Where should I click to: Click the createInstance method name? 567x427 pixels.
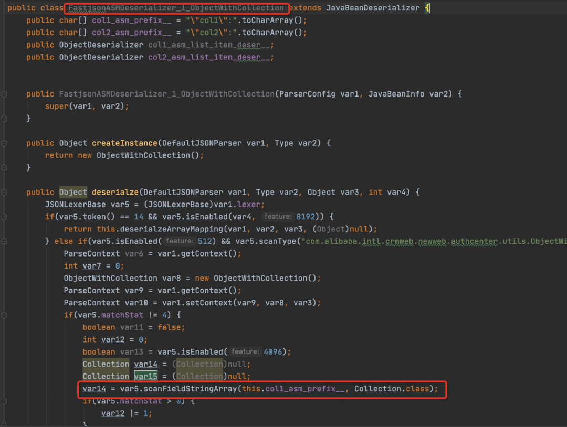(124, 143)
